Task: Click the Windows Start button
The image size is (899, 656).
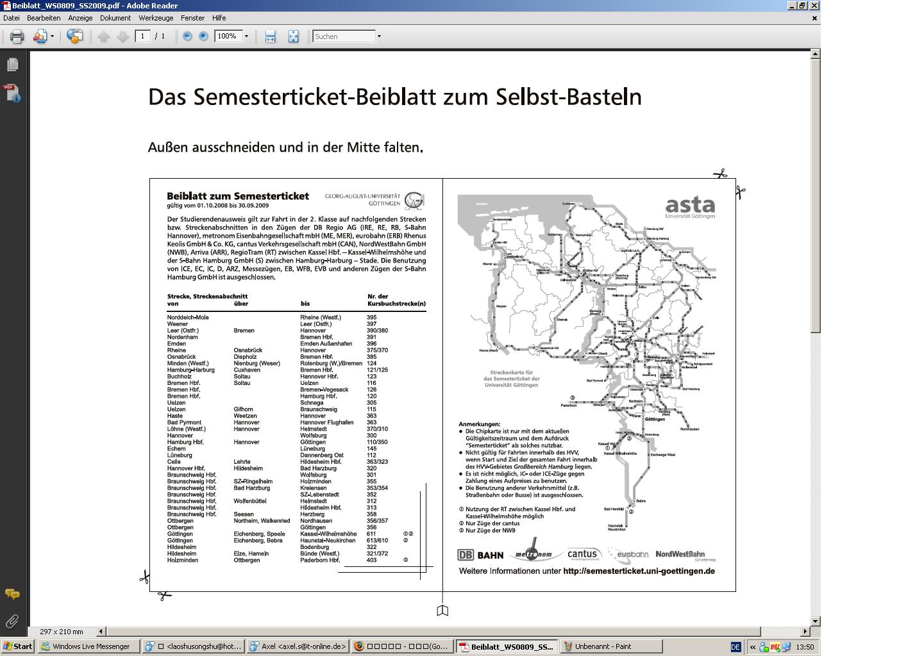Action: tap(17, 646)
